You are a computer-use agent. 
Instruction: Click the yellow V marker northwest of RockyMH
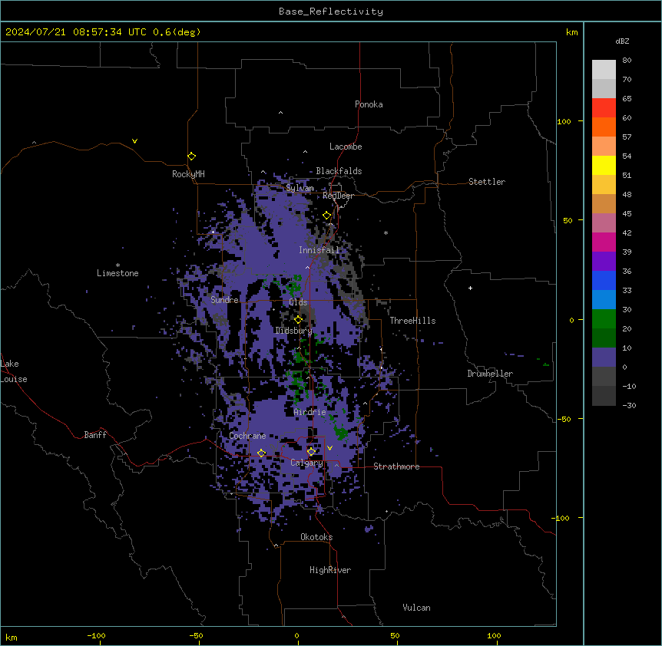(134, 141)
